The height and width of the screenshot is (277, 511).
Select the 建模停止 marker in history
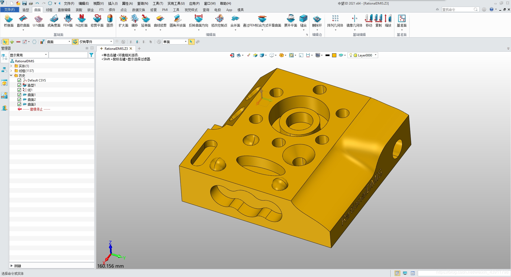coord(36,109)
